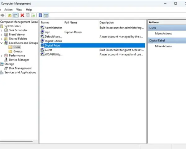Screen dimensions: 186x149
Task: Click the Disk Management label
Action: coord(20,68)
